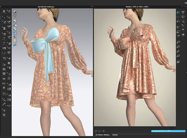
Task: Toggle the top garment display icon in viewport
Action: tap(15, 12)
